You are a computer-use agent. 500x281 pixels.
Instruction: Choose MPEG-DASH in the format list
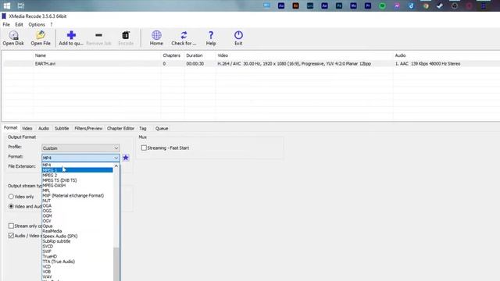[x=77, y=186]
